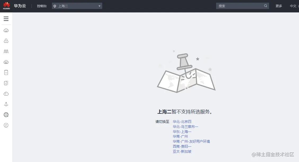Open the three-hexagon cluster icon in sidebar
Screen dimensions: 299x162
pyautogui.click(x=6, y=41)
